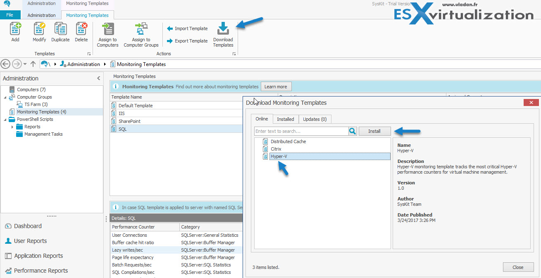The width and height of the screenshot is (541, 278).
Task: Click the template search text field
Action: coord(301,131)
